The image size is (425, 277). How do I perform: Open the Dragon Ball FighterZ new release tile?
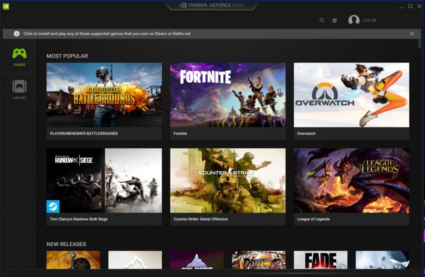tap(259, 260)
